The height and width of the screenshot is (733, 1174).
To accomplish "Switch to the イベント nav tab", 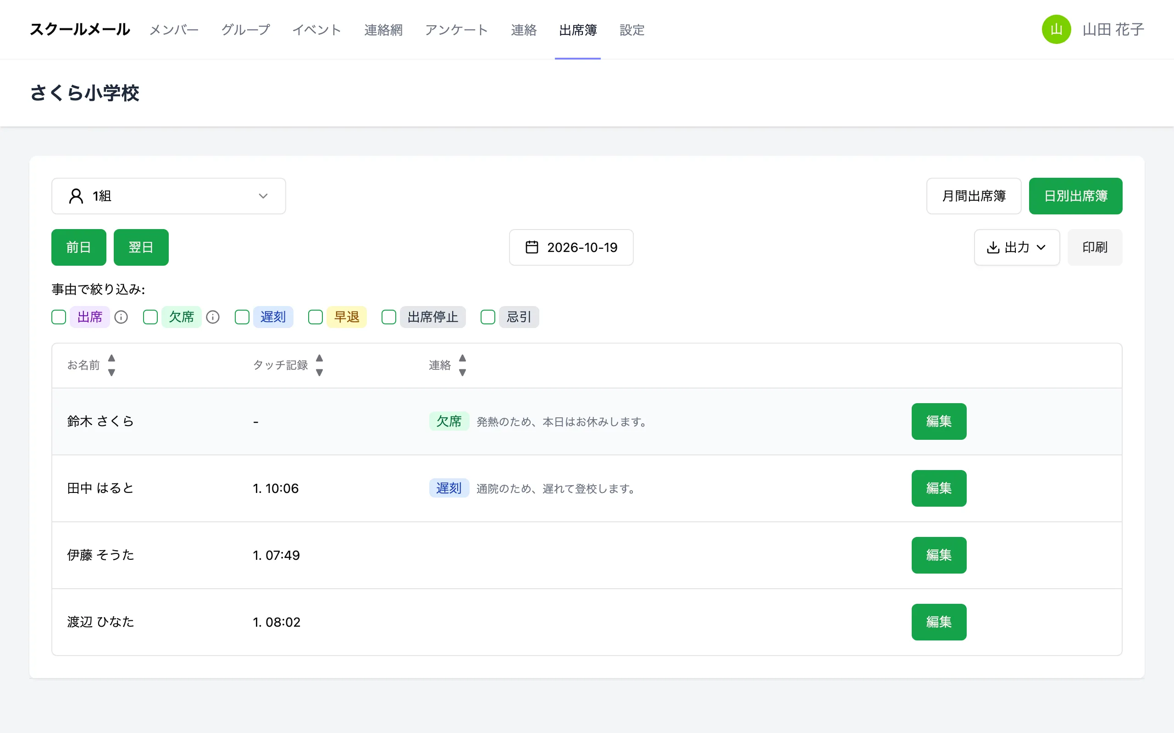I will (x=317, y=30).
